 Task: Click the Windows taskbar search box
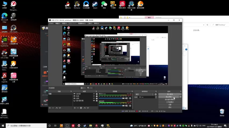tap(26, 126)
